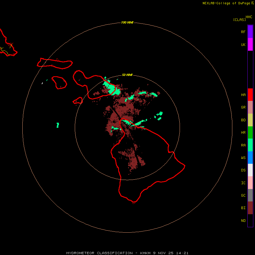Pick the RA light green legend swatch
The width and height of the screenshot is (255, 255).
250,145
